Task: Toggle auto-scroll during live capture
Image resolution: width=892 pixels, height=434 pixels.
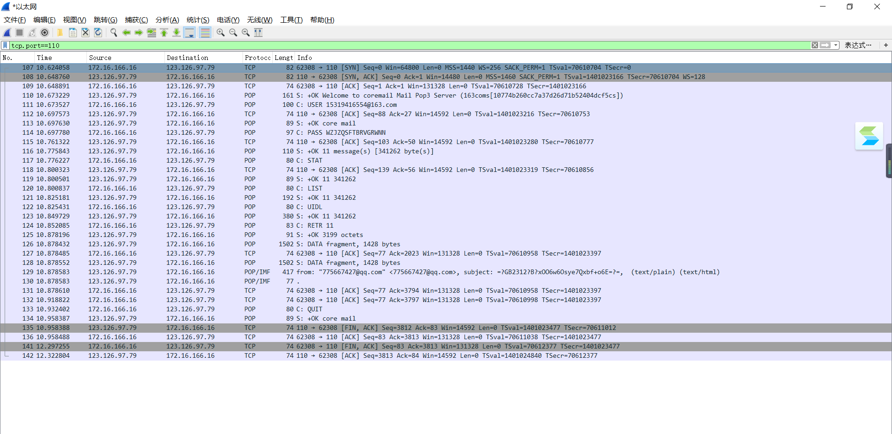Action: tap(190, 33)
